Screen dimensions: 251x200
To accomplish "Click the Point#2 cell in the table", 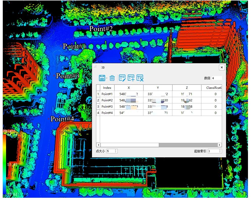I will [107, 100].
